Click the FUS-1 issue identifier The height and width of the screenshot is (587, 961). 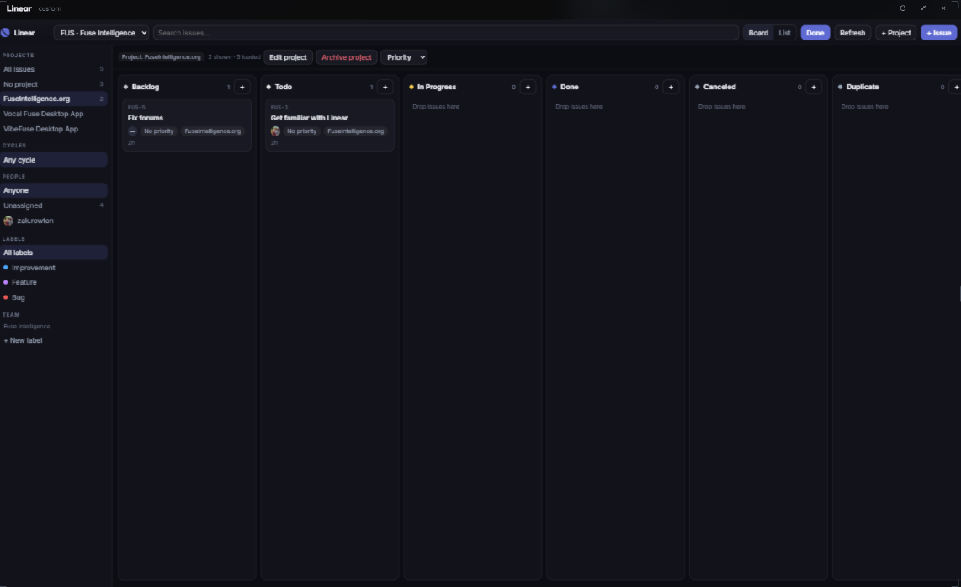click(x=279, y=108)
